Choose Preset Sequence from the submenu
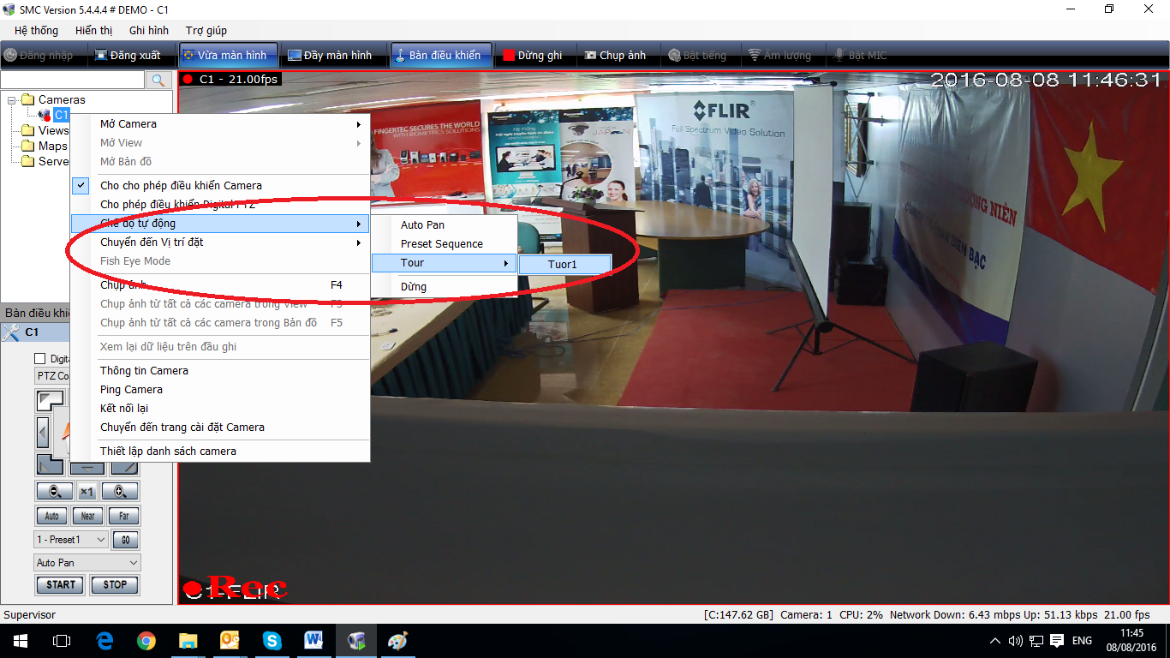Viewport: 1170px width, 658px height. click(445, 243)
